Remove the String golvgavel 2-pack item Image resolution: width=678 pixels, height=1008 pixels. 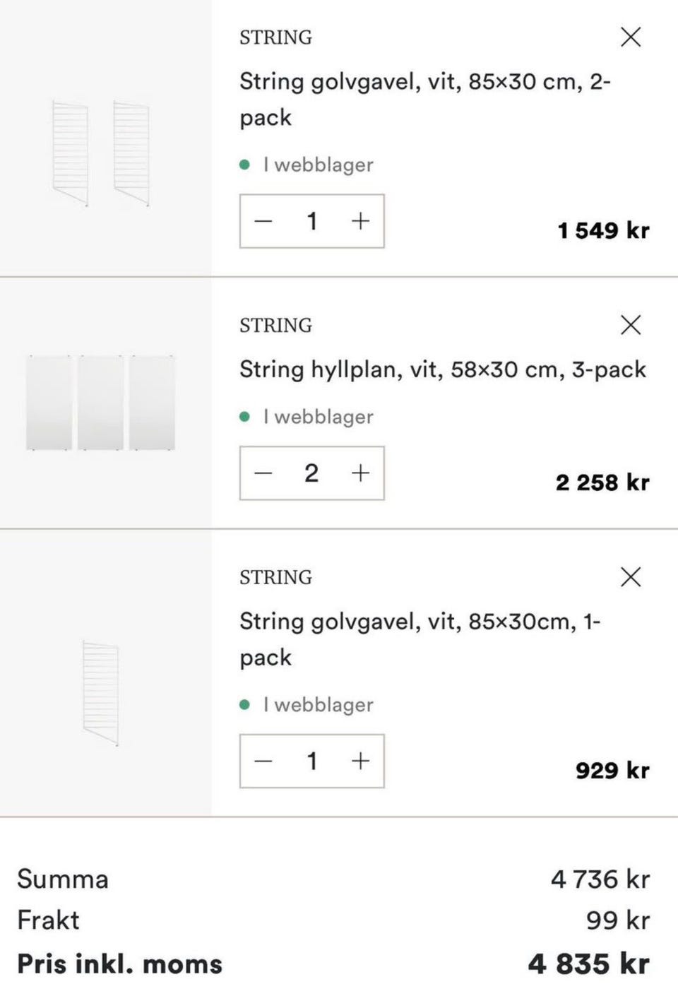631,37
